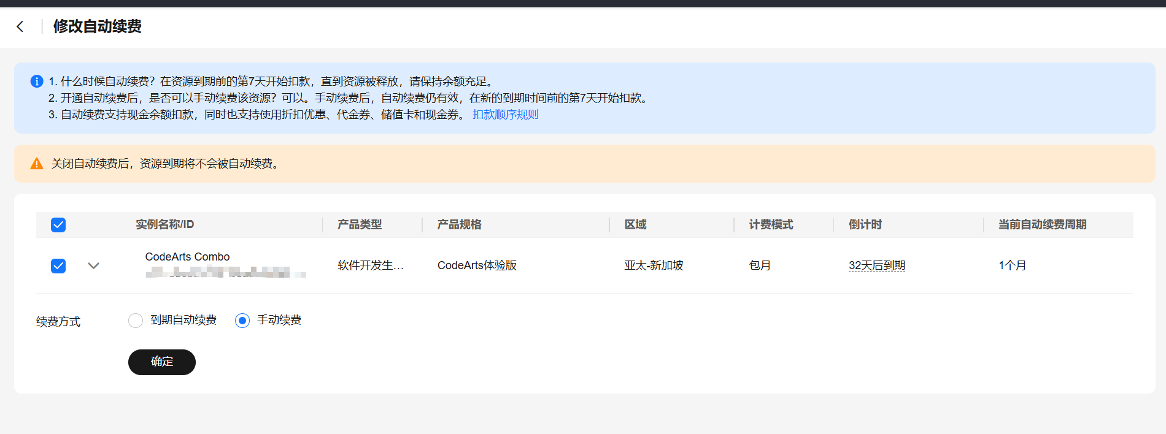Click the 产品规格 column header
Image resolution: width=1166 pixels, height=434 pixels.
459,224
